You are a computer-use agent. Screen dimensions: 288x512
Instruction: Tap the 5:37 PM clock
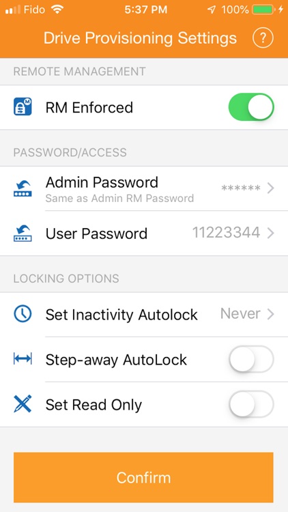[145, 10]
